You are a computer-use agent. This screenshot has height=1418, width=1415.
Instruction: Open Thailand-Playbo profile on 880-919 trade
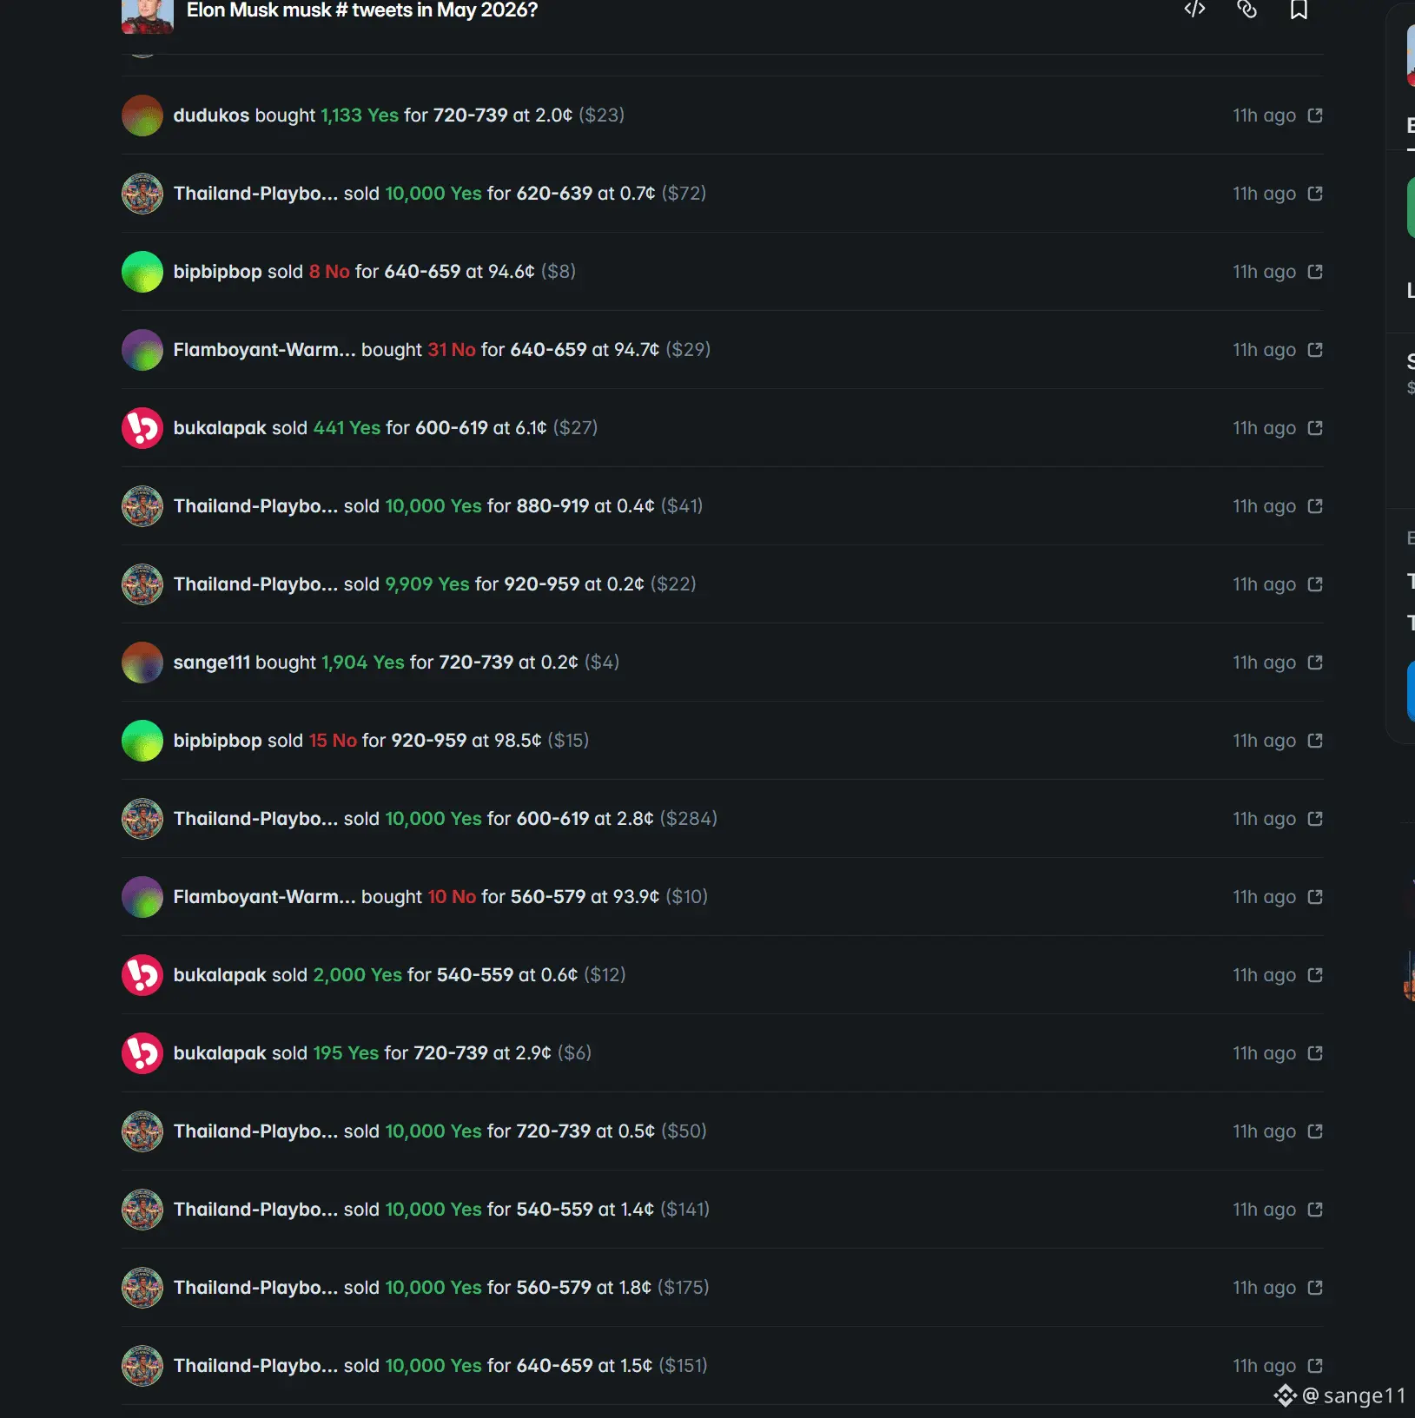click(x=255, y=506)
